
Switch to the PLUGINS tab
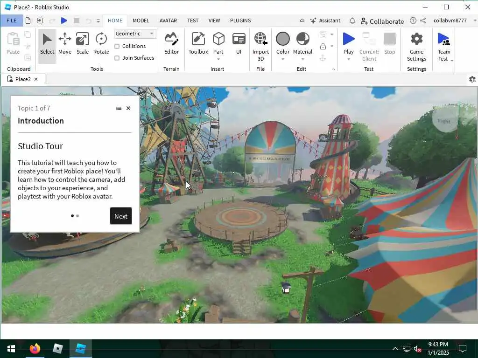[x=240, y=21]
